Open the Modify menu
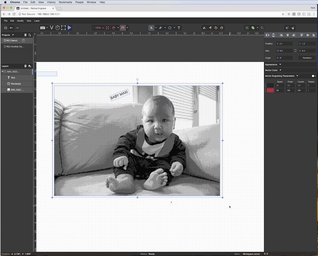Viewport: 318px width, 256px height. [x=20, y=21]
